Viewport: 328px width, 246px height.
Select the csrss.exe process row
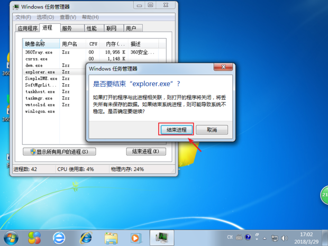(94, 59)
